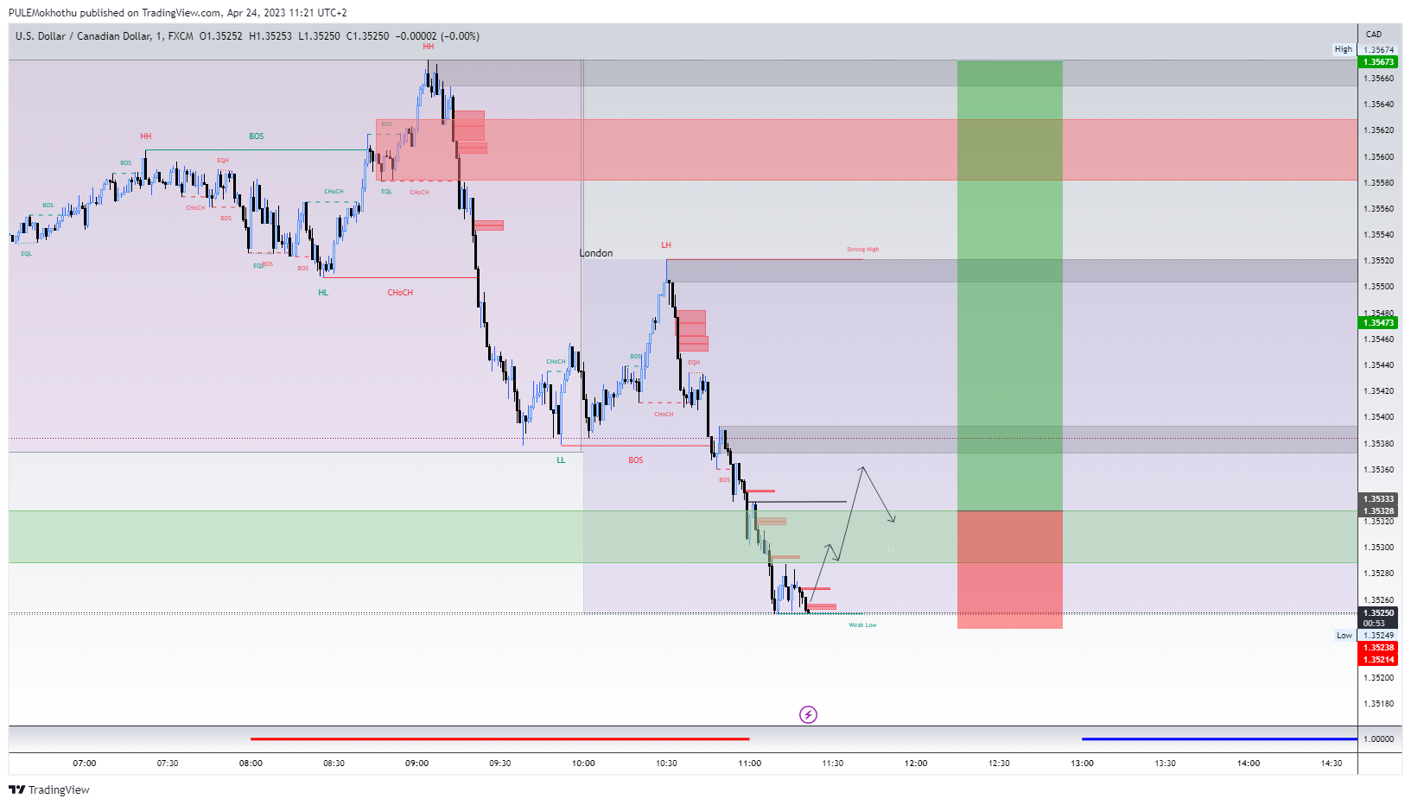The height and width of the screenshot is (805, 1411).
Task: Click the CAD currency label on price axis
Action: 1374,35
